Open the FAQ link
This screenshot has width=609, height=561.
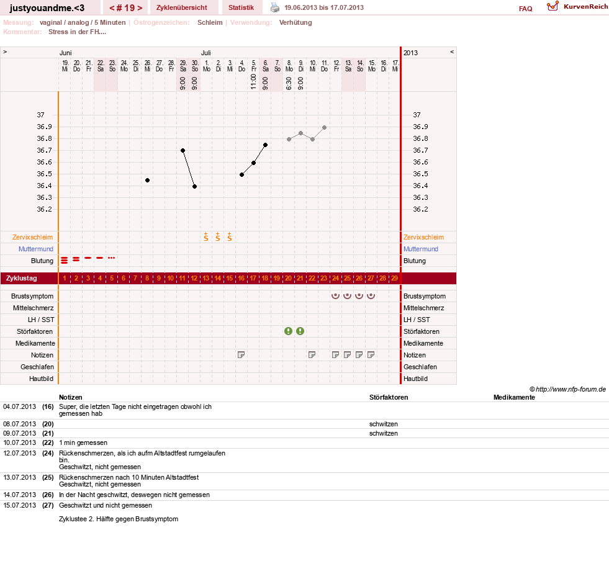525,9
